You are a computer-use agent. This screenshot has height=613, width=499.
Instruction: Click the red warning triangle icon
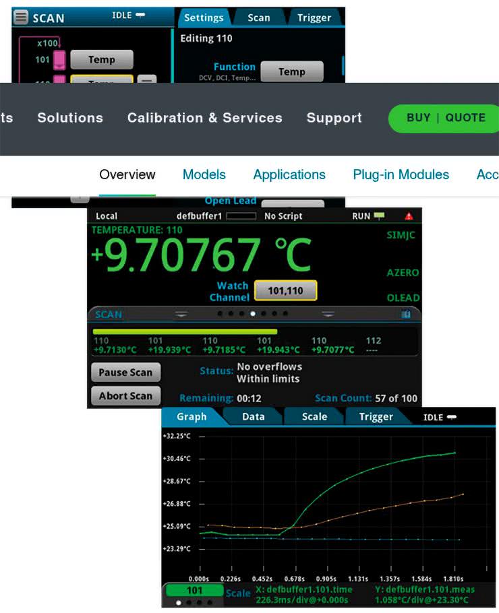coord(409,216)
